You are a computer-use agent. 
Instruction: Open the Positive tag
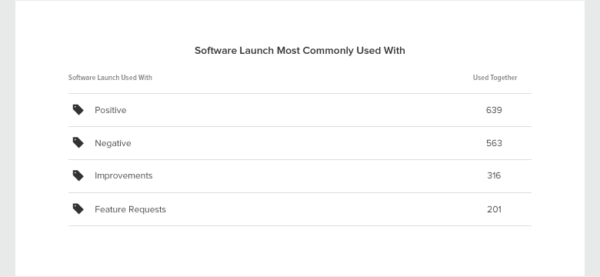(111, 110)
